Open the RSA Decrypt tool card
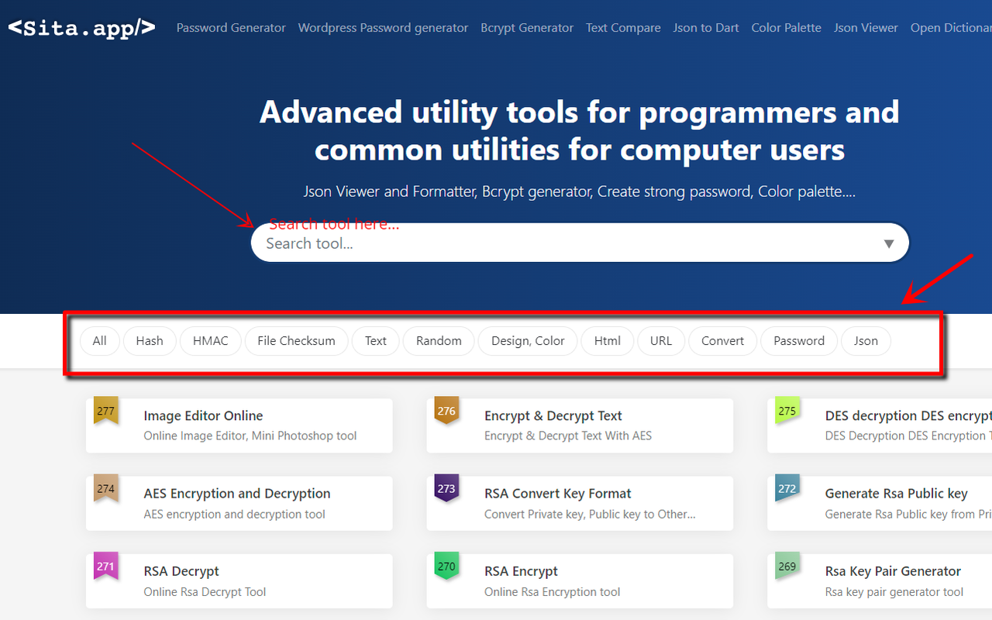This screenshot has height=620, width=992. point(239,580)
